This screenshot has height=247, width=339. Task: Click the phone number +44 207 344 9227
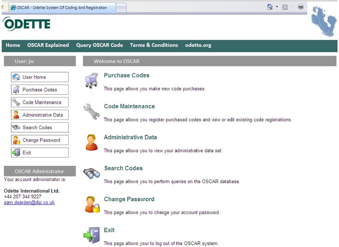(x=23, y=196)
